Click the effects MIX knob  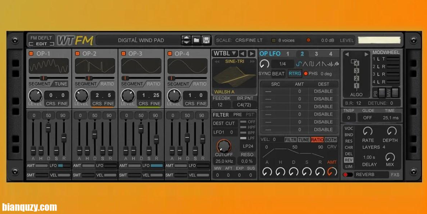[x=390, y=157]
